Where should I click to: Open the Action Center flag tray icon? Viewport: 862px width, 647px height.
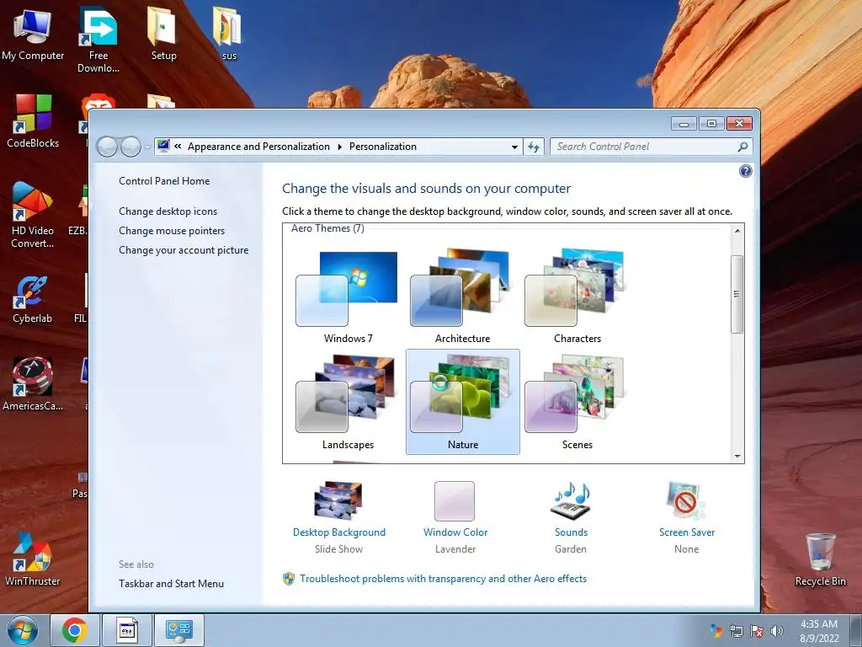pyautogui.click(x=757, y=630)
